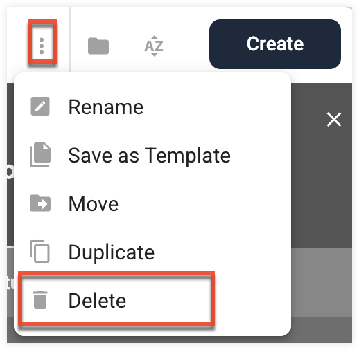Click the up arrow above the AZ letters
This screenshot has height=350, width=359.
[x=155, y=37]
